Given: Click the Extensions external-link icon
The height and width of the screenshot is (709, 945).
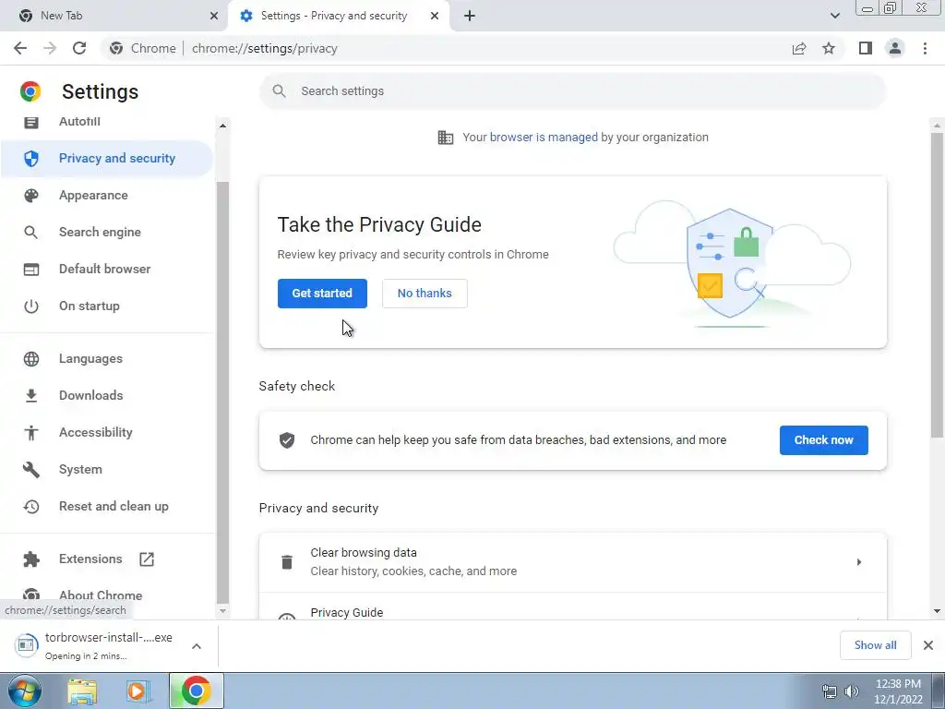Looking at the screenshot, I should (147, 559).
